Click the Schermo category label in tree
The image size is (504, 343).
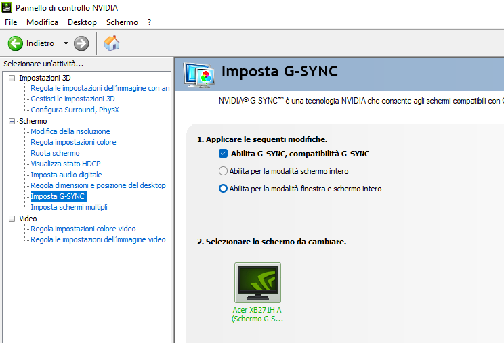(x=33, y=121)
